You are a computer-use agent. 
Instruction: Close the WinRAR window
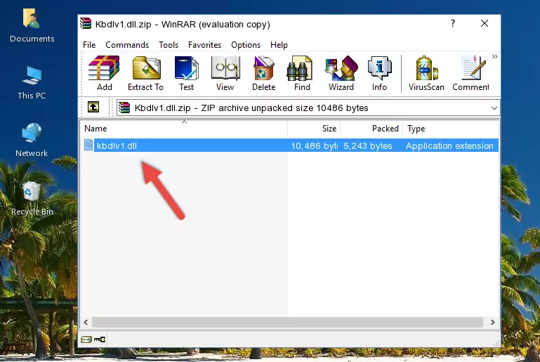(485, 23)
